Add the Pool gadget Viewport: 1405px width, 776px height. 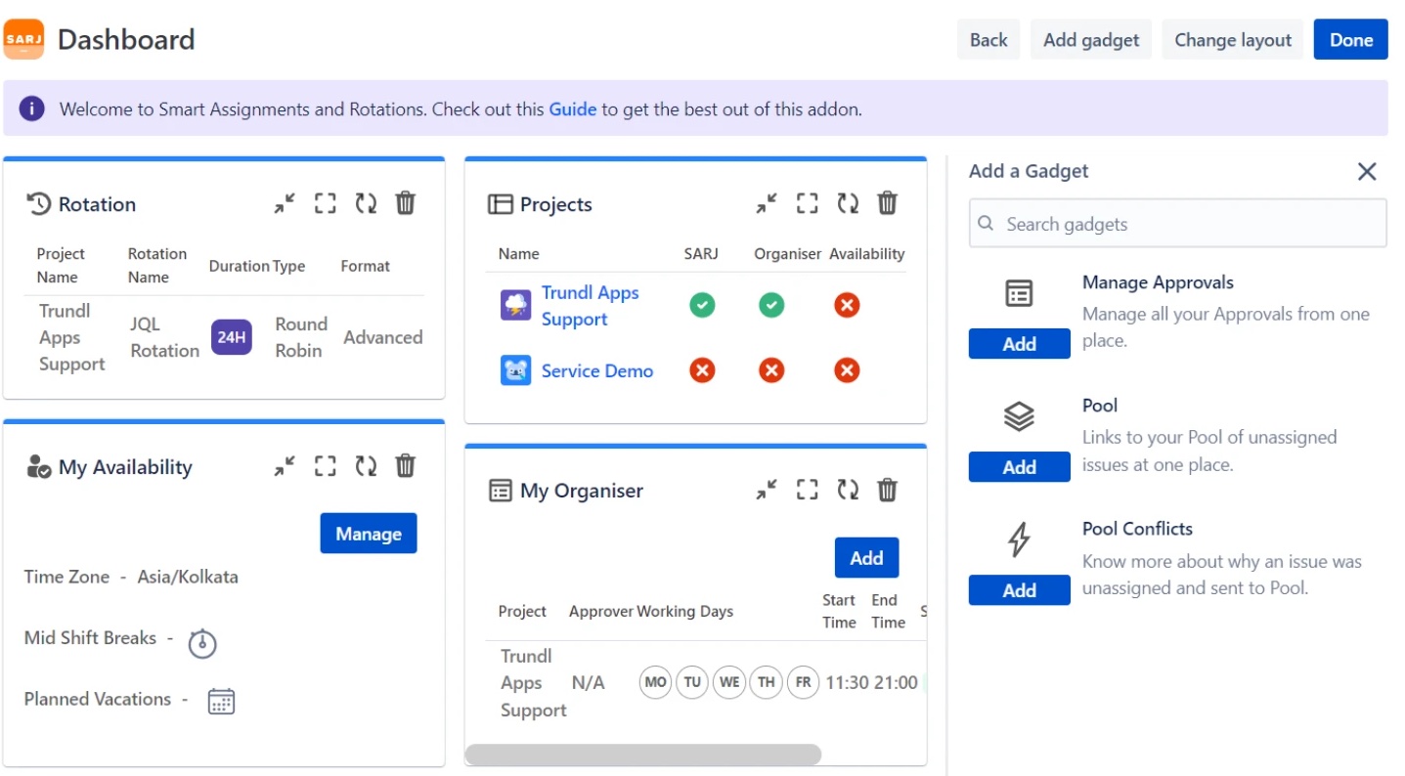(x=1020, y=467)
